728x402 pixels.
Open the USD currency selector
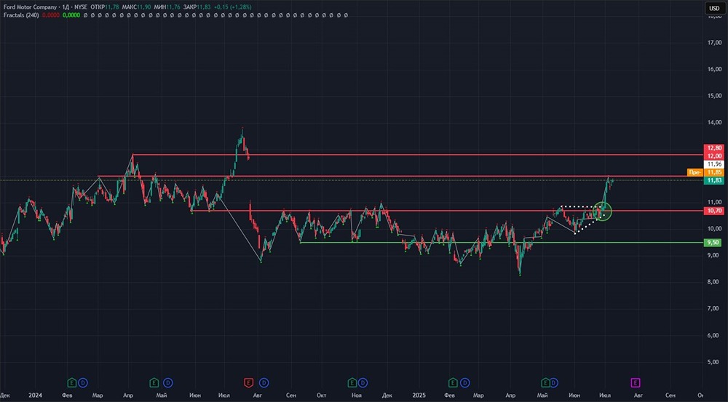[713, 8]
